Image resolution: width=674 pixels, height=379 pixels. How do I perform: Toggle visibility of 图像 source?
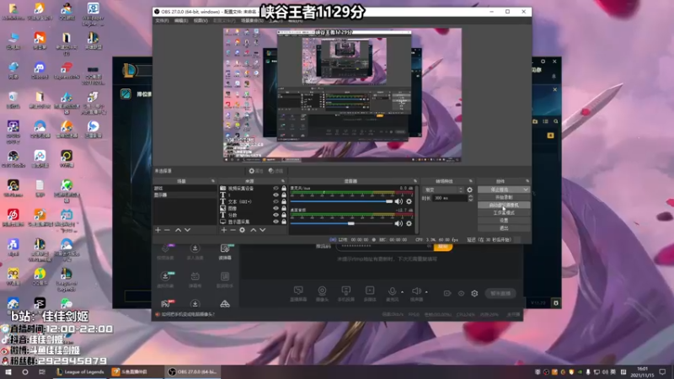(275, 208)
